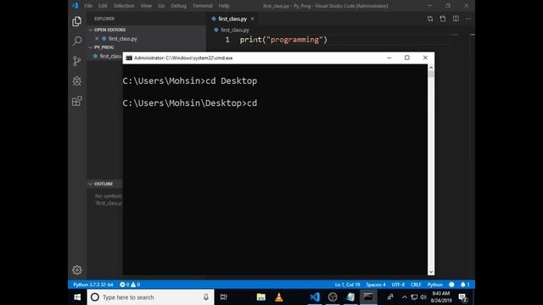Change end of line sequence CRLF

click(416, 285)
